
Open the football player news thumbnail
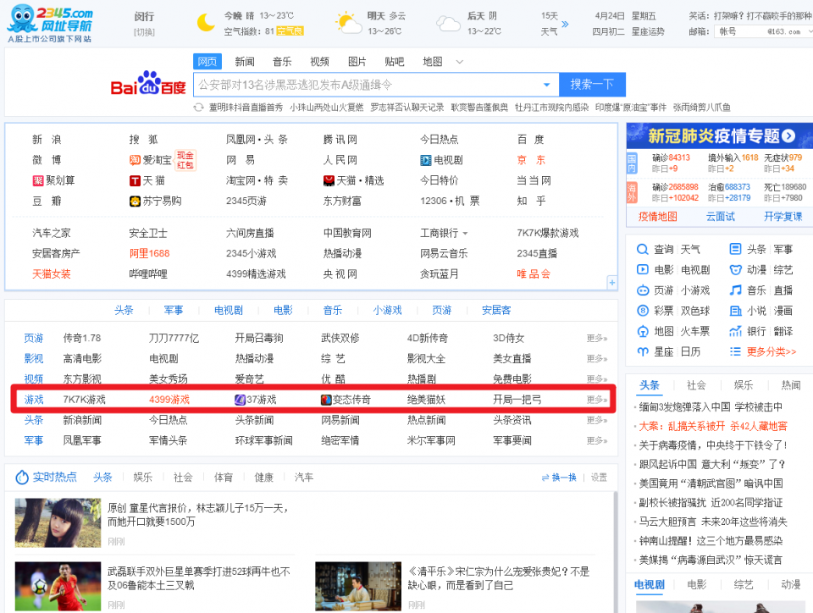[x=58, y=586]
